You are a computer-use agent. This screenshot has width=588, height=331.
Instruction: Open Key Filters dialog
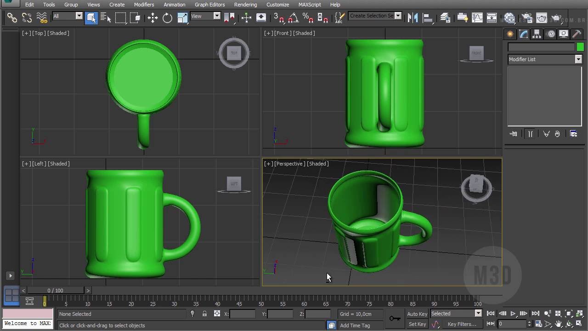[462, 324]
